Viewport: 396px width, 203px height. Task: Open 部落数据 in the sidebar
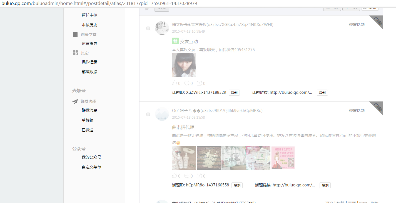[x=89, y=72]
